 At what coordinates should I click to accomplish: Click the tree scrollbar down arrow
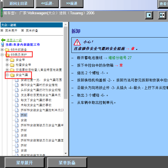click(x=66, y=153)
